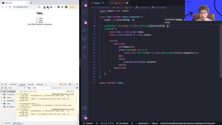
Task: Click the 'one' list item on the page
Action: pos(41,18)
